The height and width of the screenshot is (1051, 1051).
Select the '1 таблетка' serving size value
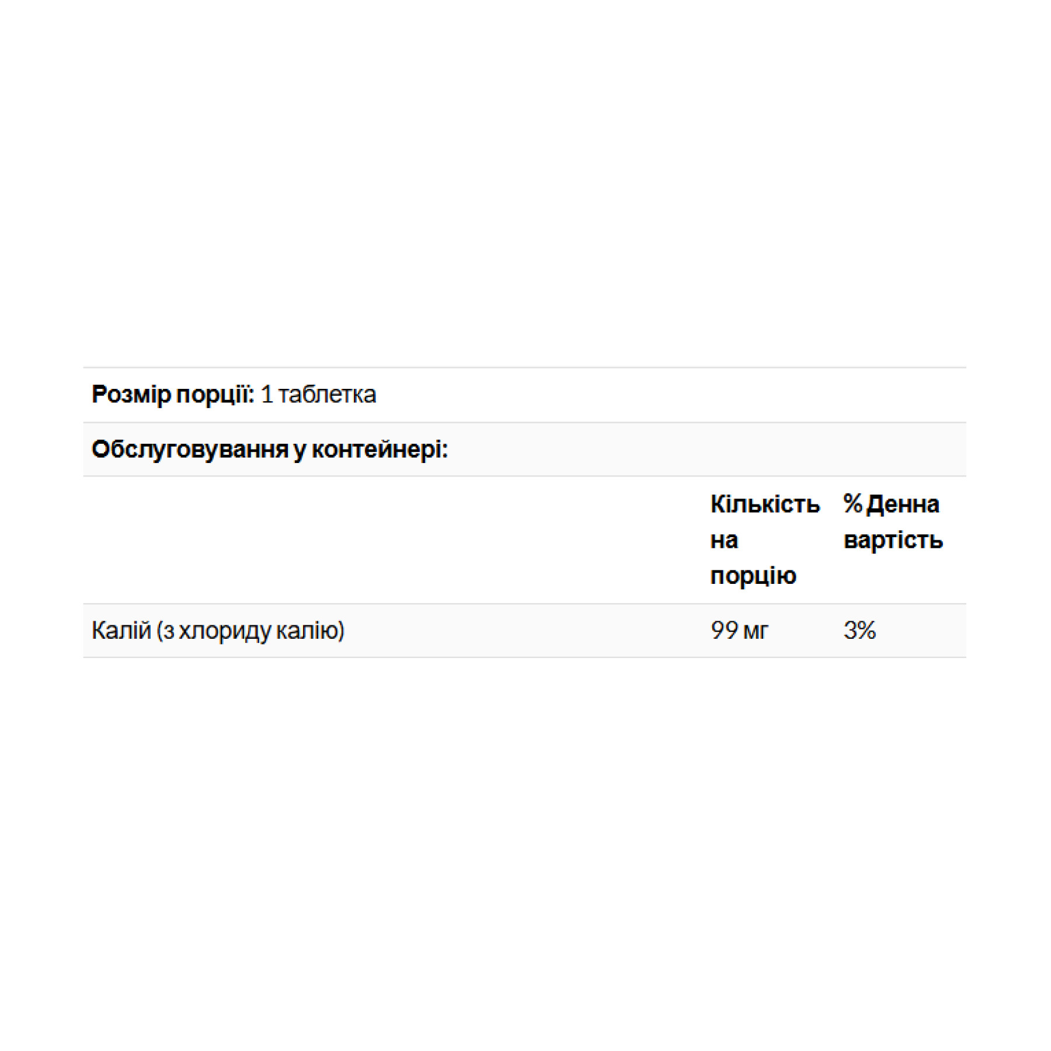point(318,395)
